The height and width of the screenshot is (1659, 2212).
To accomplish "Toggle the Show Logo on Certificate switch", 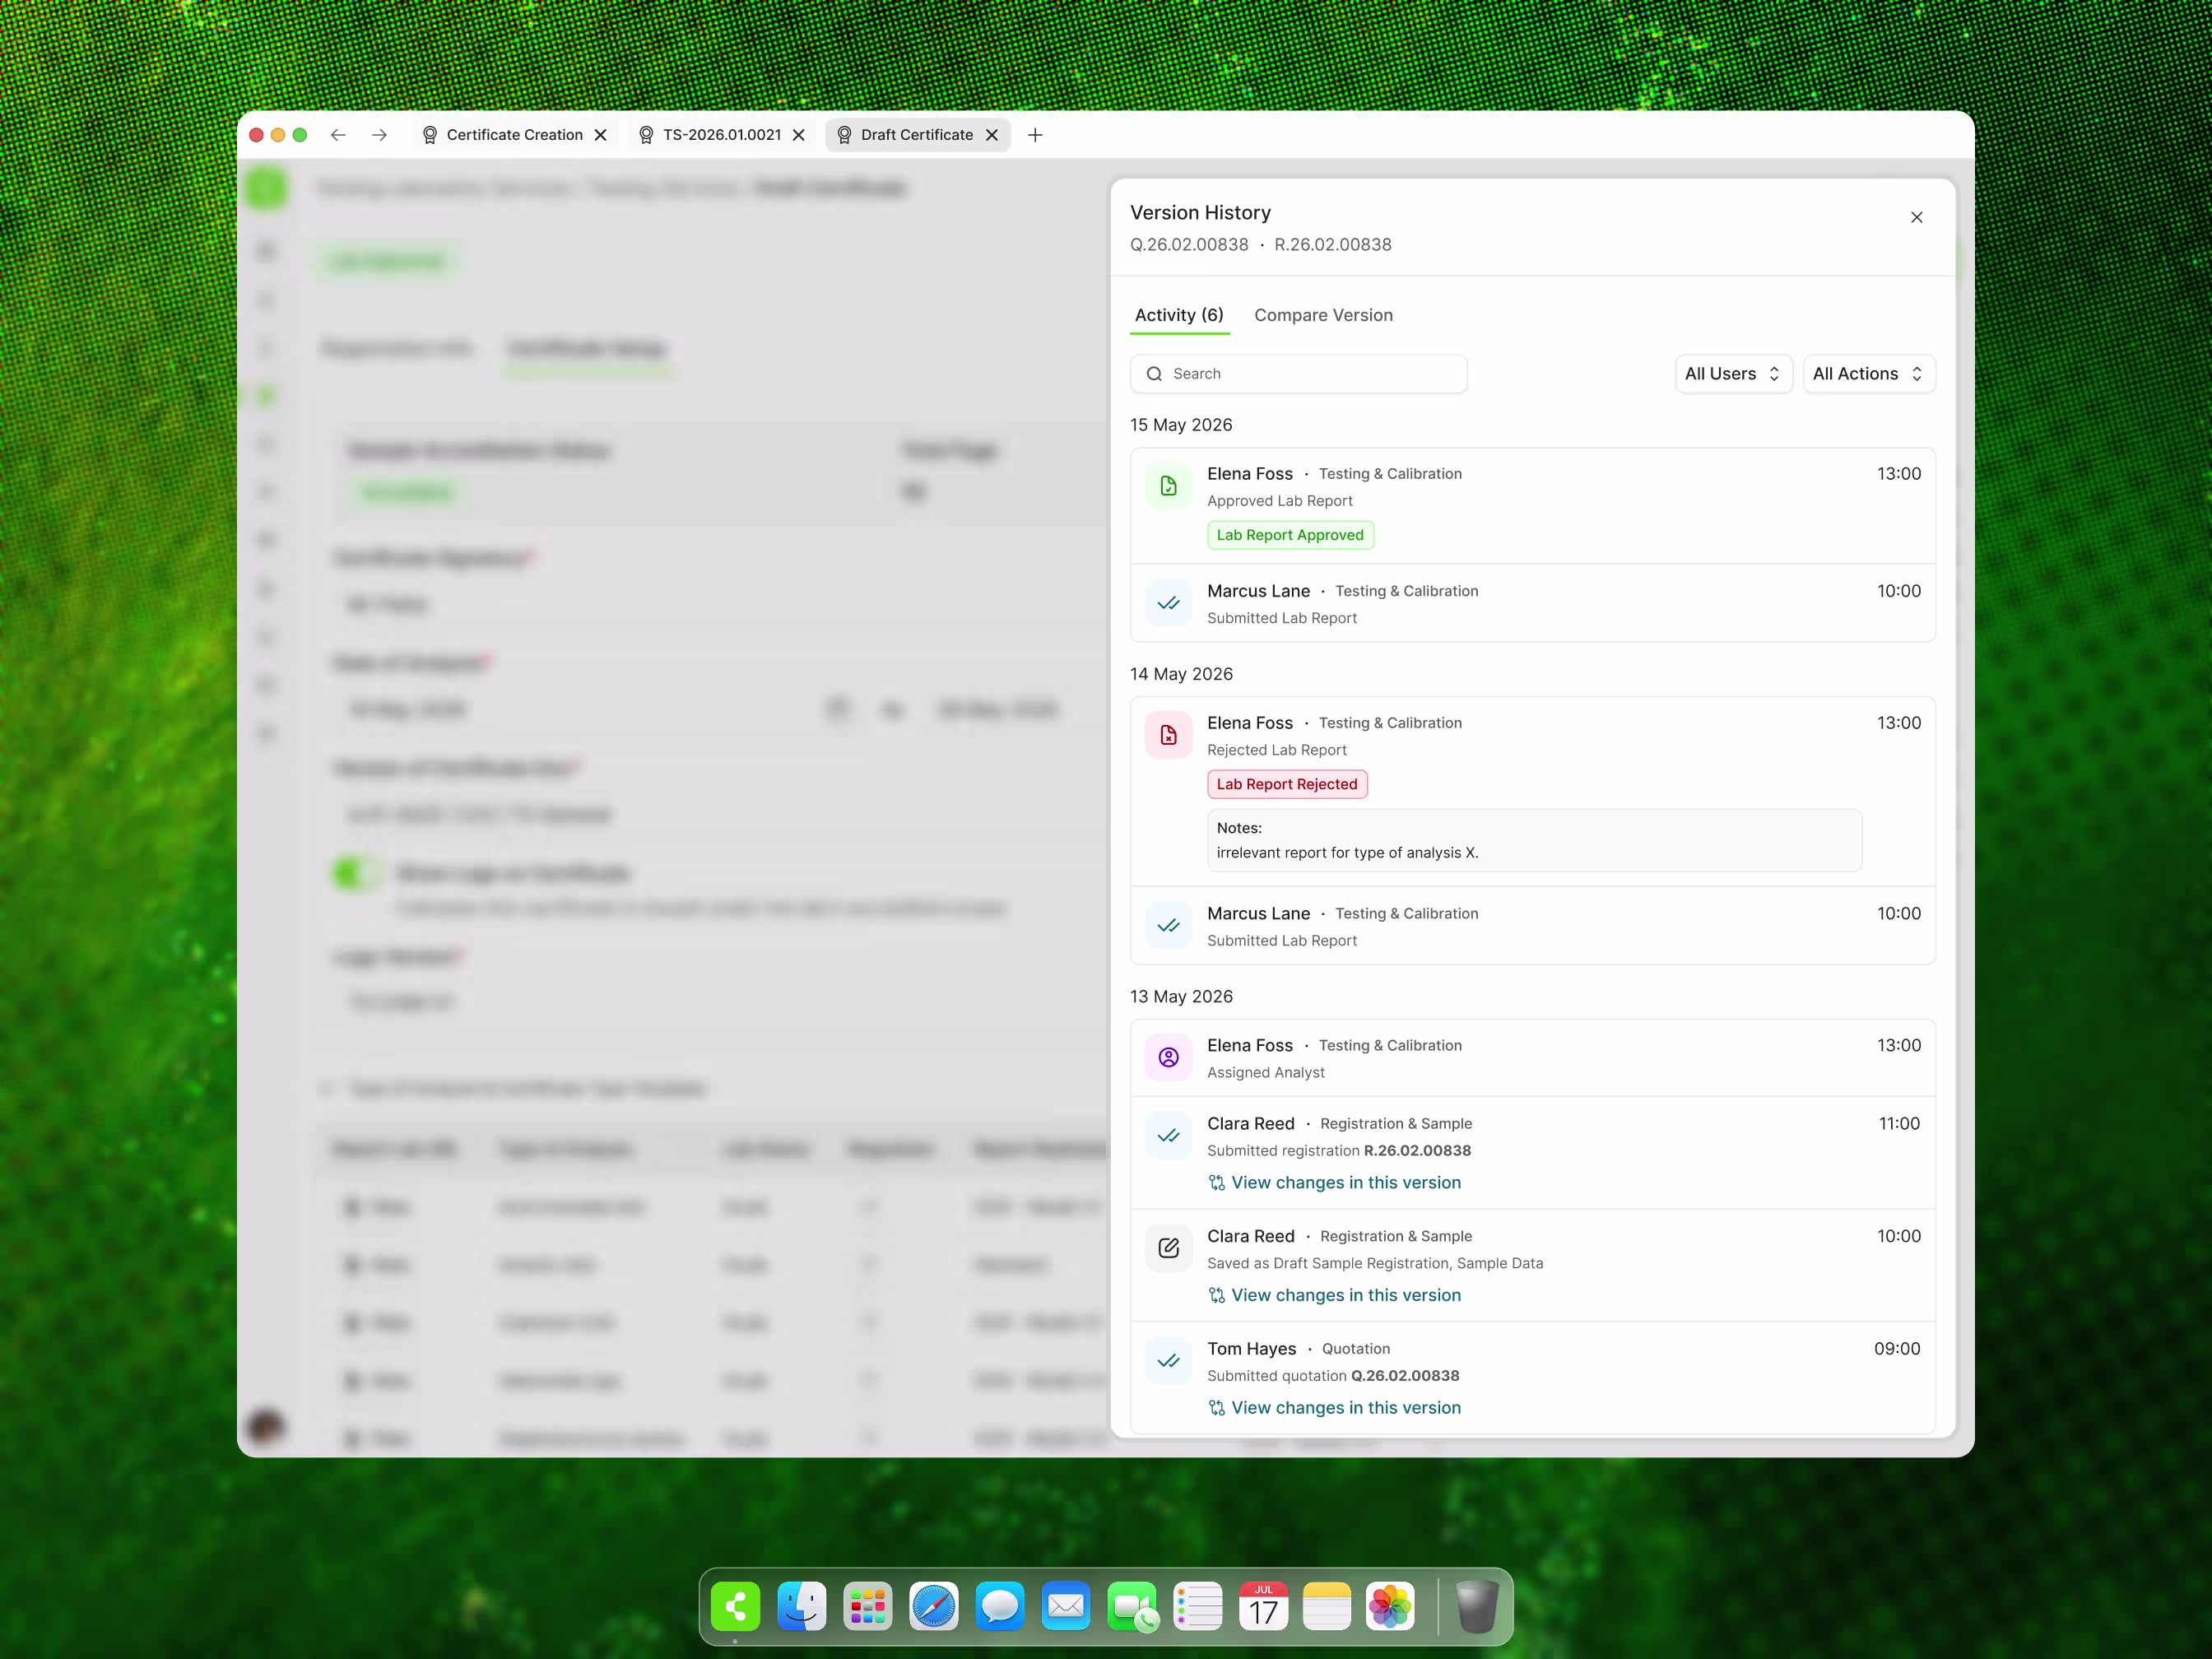I will click(x=357, y=873).
